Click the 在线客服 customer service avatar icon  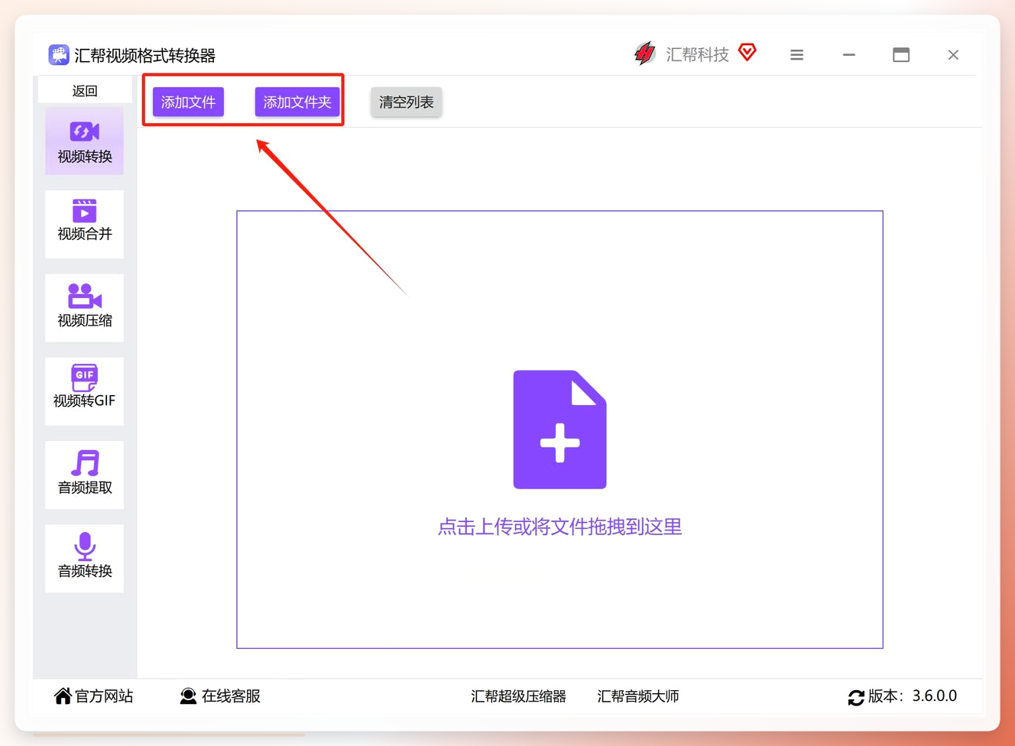tap(188, 696)
